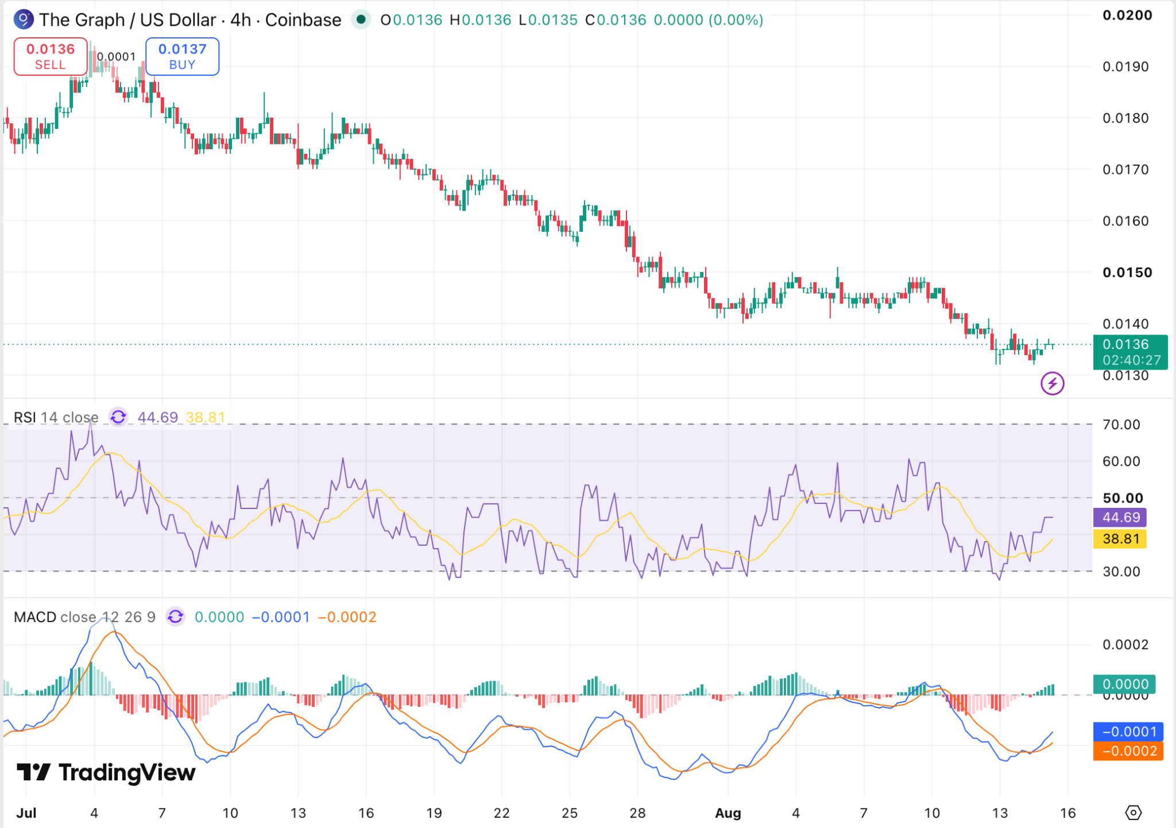The height and width of the screenshot is (828, 1176).
Task: Click the 0.0140 price axis label
Action: point(1126,324)
